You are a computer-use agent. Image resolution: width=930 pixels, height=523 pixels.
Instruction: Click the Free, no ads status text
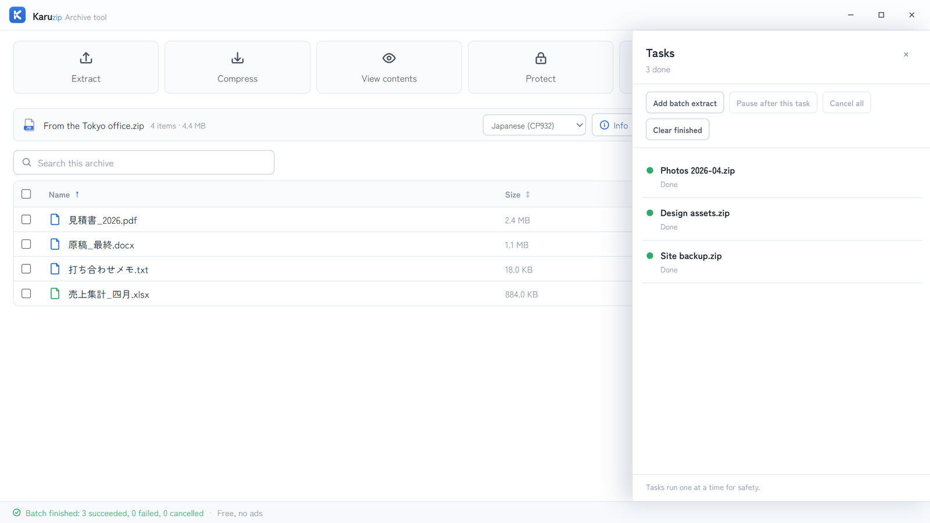pyautogui.click(x=239, y=513)
